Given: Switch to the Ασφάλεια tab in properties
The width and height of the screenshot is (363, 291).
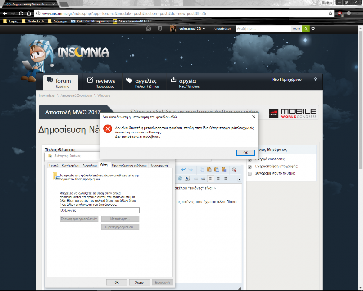Looking at the screenshot, I should 90,166.
